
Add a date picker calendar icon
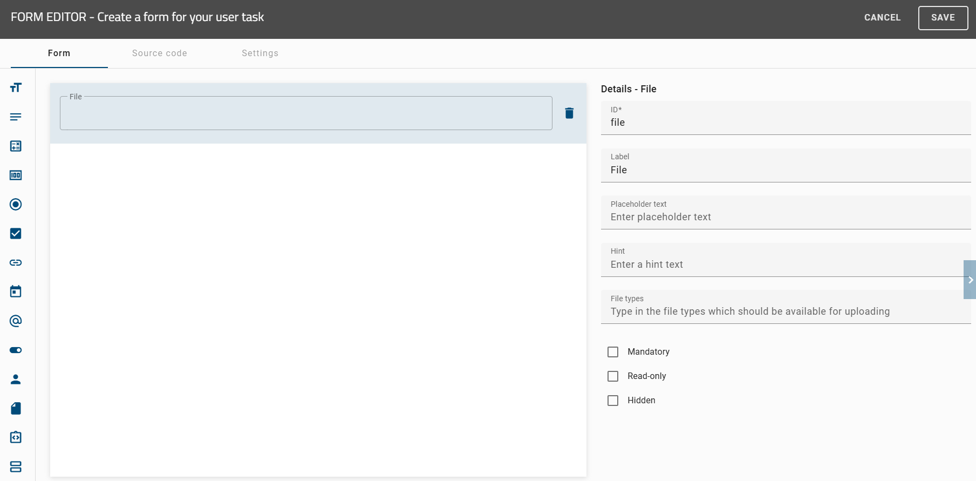click(x=16, y=292)
